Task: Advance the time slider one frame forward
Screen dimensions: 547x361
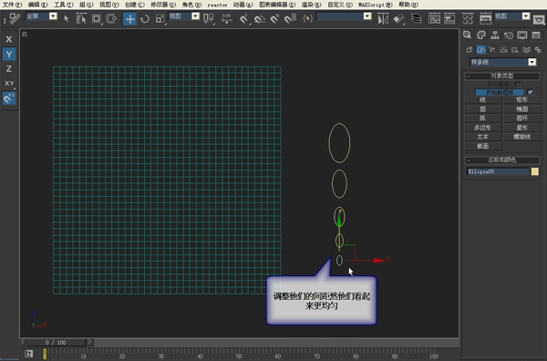Action: (x=89, y=342)
